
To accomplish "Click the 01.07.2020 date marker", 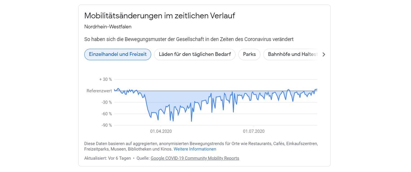I will tap(254, 131).
